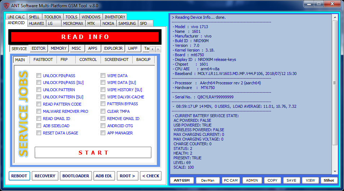Open the SCREENSHOT sub-tab
The image size is (344, 191).
(116, 60)
